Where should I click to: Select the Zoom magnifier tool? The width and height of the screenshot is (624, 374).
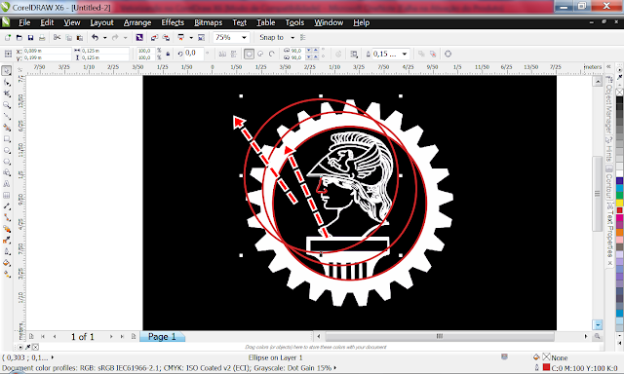pyautogui.click(x=7, y=105)
